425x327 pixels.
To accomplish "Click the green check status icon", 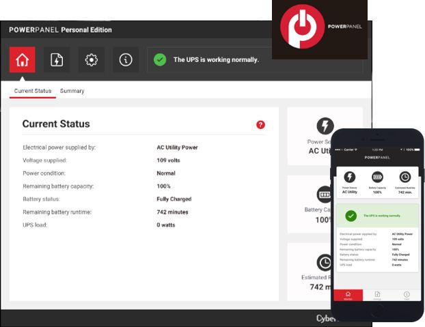I will pyautogui.click(x=160, y=60).
